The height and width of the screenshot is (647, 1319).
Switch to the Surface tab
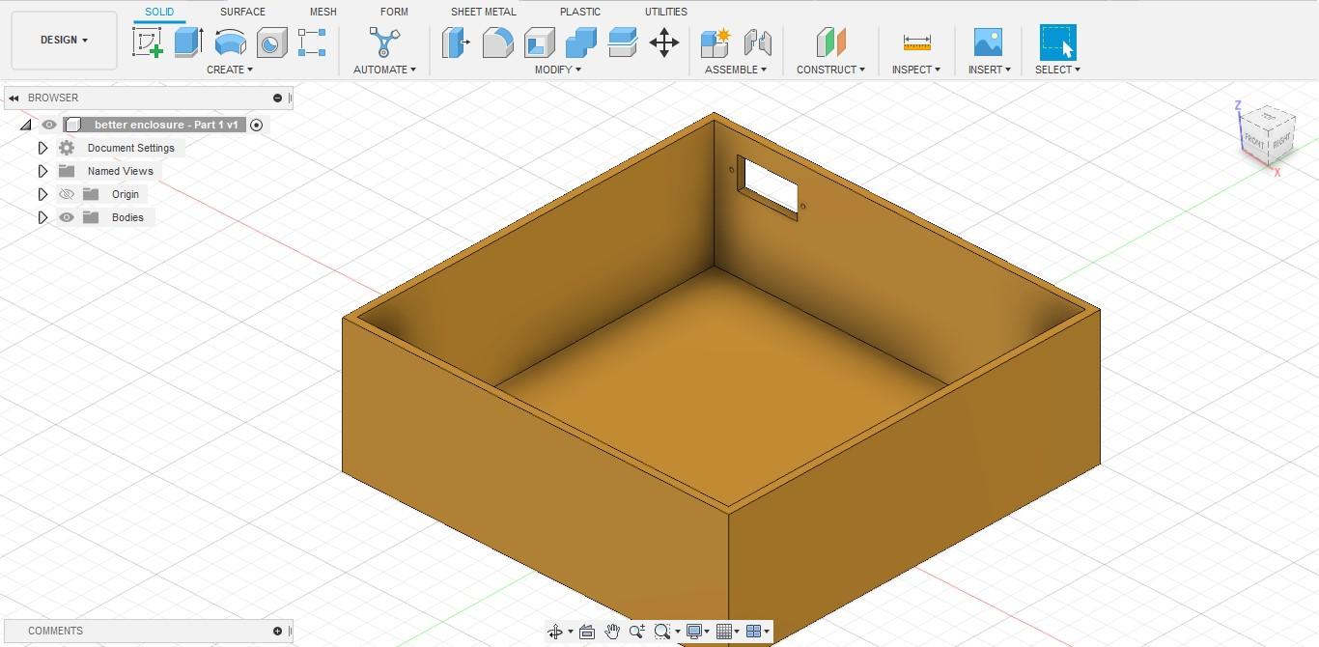point(242,12)
